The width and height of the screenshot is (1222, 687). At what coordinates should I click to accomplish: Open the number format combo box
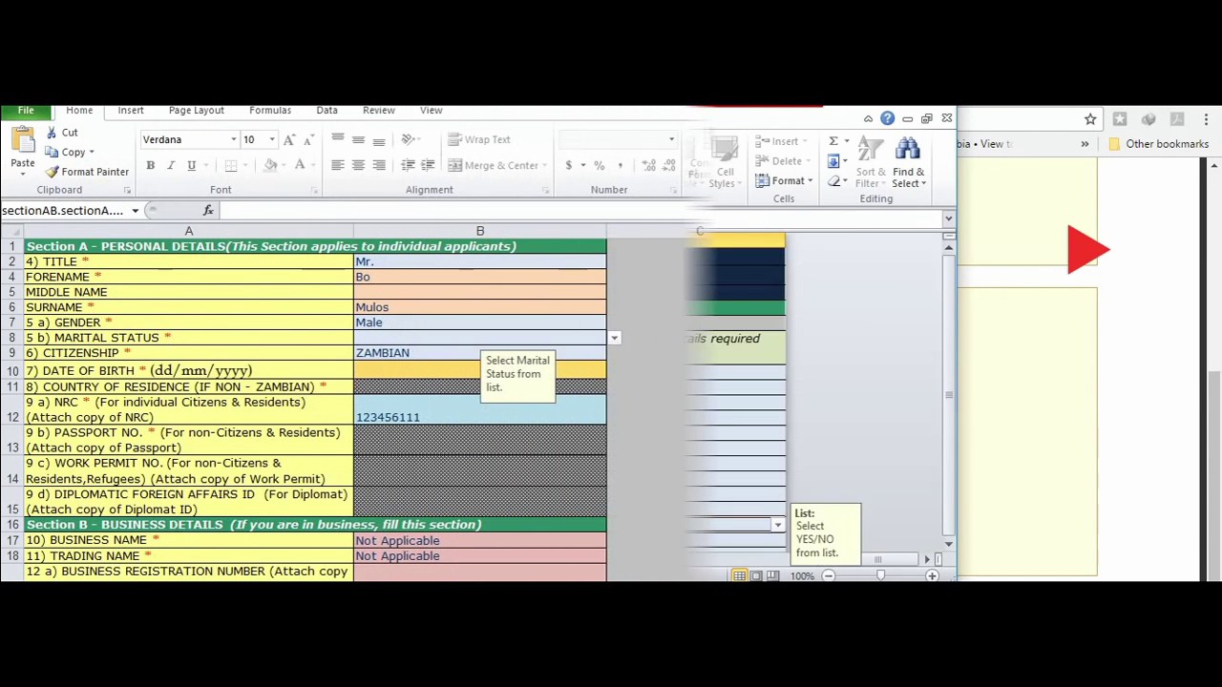[x=618, y=140]
